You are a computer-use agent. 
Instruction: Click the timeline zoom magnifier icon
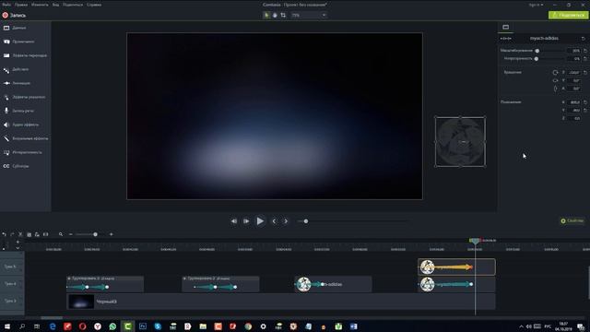point(61,234)
